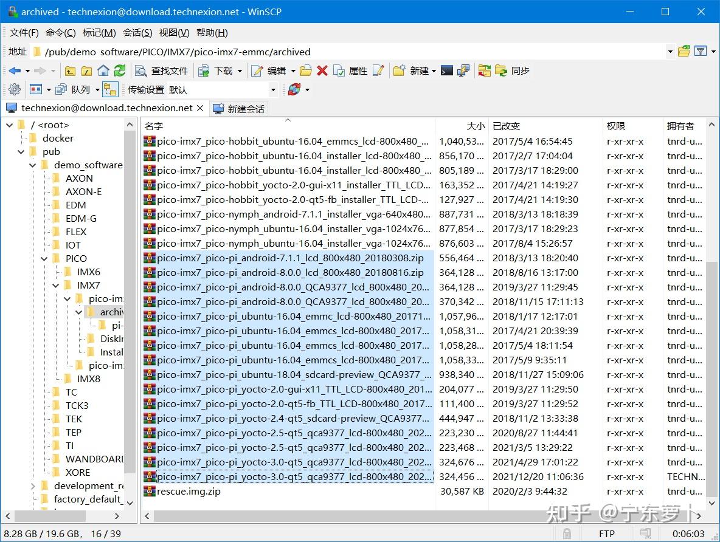This screenshot has width=720, height=542.
Task: Click the file filter funnel icon
Action: [701, 52]
